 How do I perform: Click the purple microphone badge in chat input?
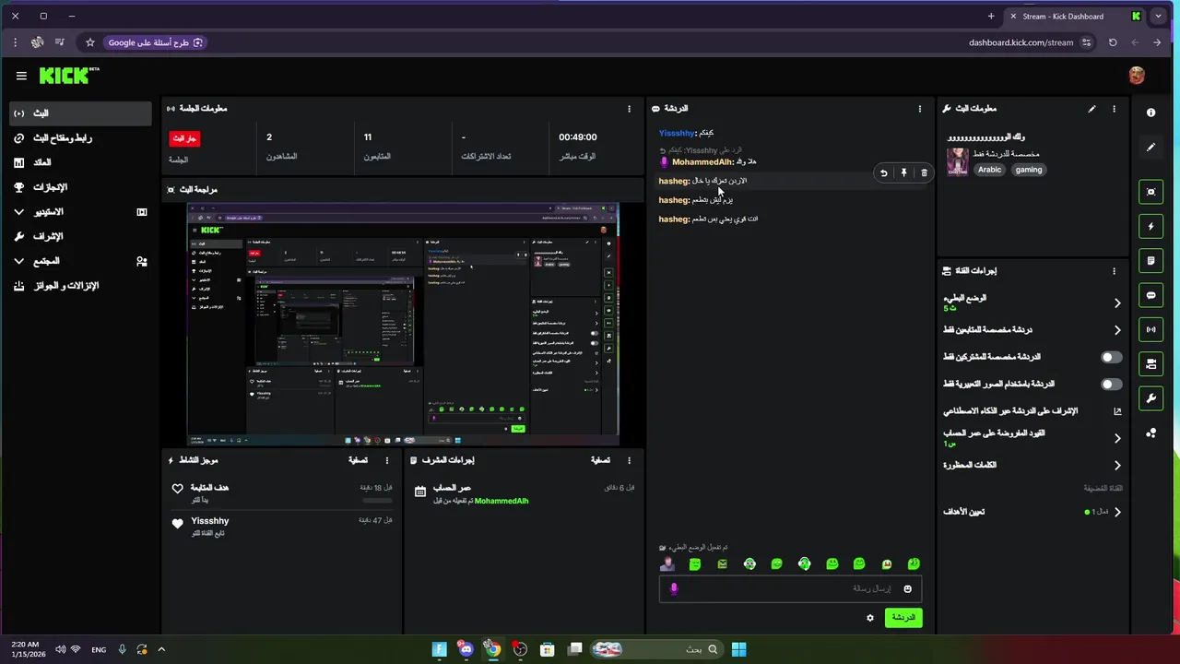point(674,588)
